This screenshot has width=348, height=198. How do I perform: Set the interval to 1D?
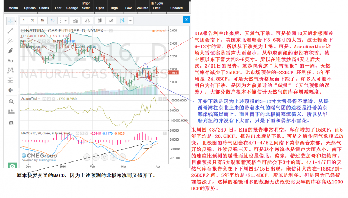pos(52,21)
